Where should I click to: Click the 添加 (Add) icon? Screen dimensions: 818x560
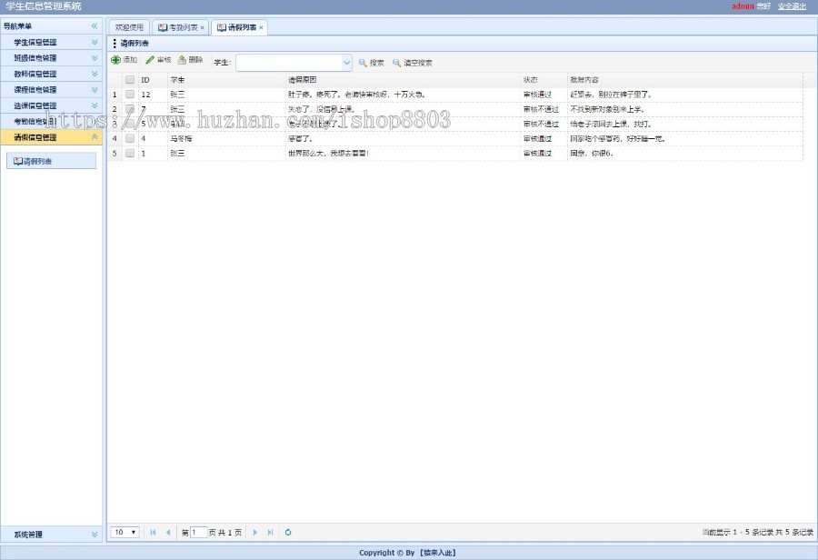(116, 60)
